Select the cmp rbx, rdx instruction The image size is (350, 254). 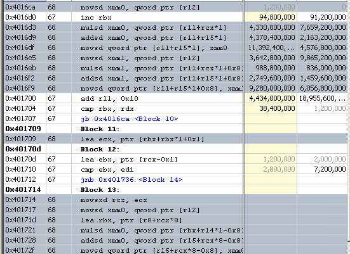click(x=107, y=109)
